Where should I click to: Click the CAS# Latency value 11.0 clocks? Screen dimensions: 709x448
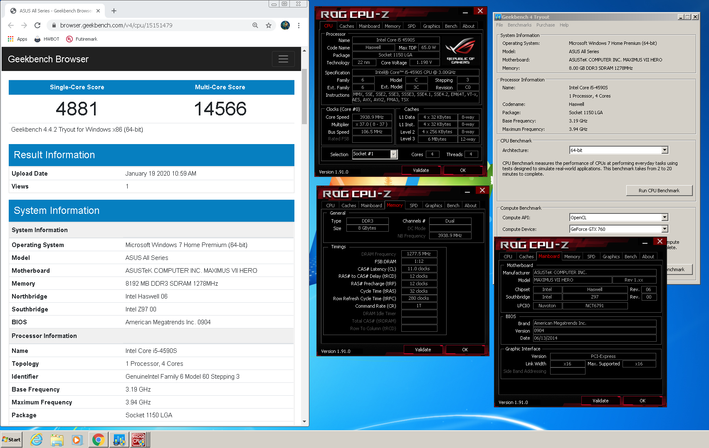tap(419, 269)
